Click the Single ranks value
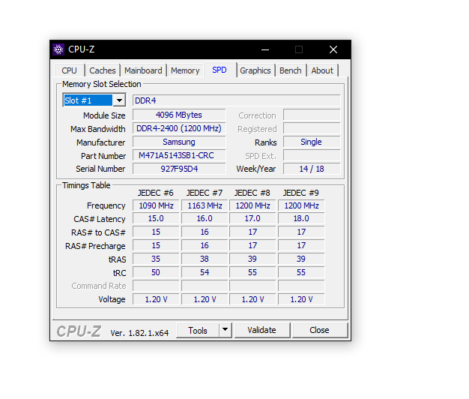 (312, 142)
